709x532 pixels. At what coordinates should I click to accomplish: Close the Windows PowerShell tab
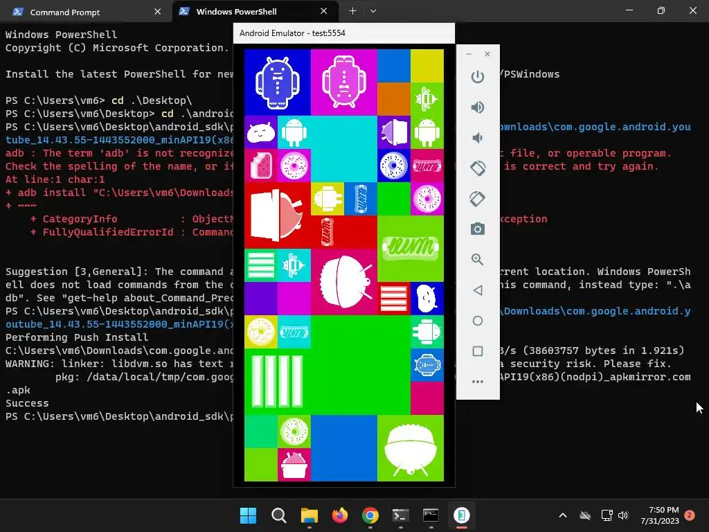pos(324,11)
